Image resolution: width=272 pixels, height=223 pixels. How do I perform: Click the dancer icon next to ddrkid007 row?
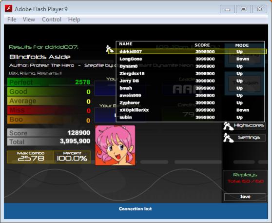[x=110, y=49]
